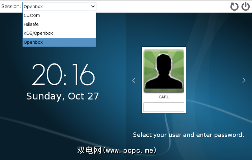Viewport: 252px width, 160px height.
Task: Click the CARL username label
Action: pos(163,97)
